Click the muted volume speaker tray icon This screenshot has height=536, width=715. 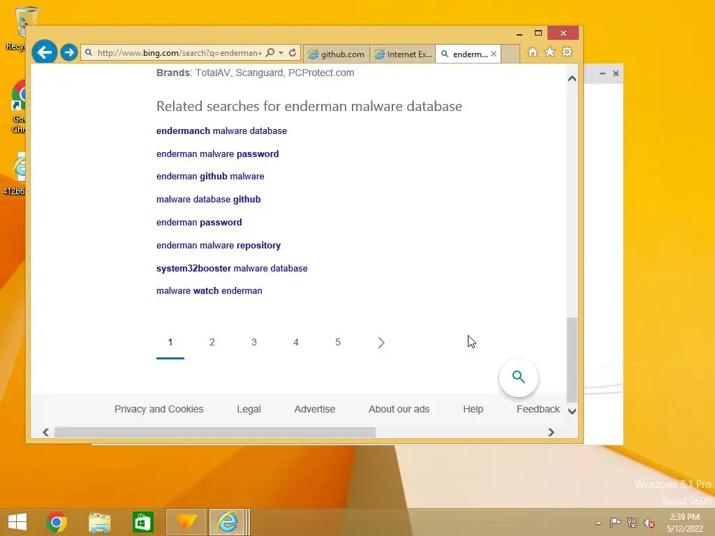click(649, 523)
